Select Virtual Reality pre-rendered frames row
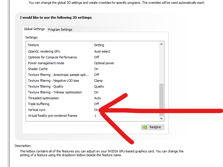 click(93, 116)
